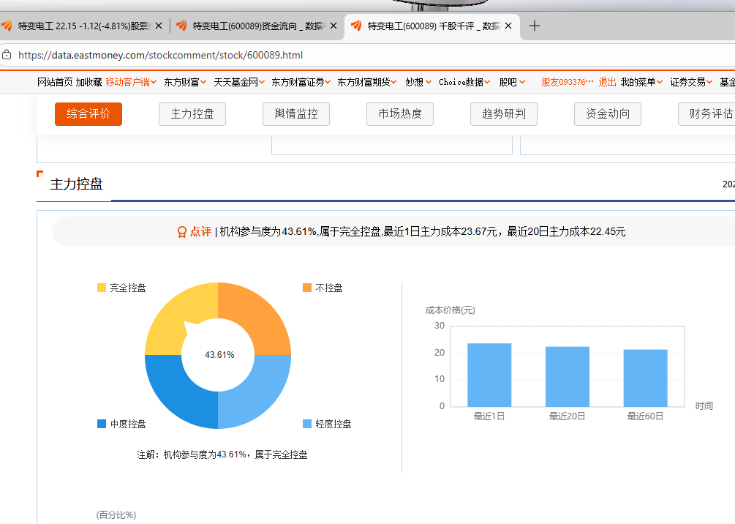Image resolution: width=735 pixels, height=524 pixels.
Task: Close the 特变电工 资金流向 tab
Action: coord(333,26)
